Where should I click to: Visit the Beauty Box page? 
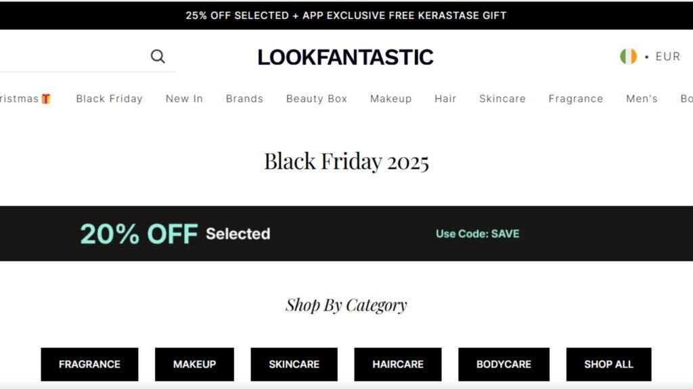point(316,99)
